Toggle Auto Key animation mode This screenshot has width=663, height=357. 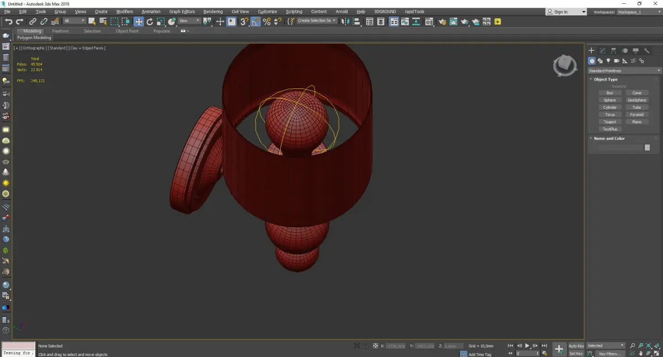pos(576,345)
